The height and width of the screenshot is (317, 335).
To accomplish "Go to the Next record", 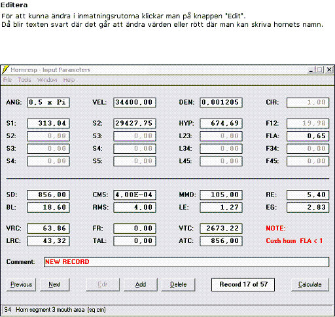I will pos(54,285).
